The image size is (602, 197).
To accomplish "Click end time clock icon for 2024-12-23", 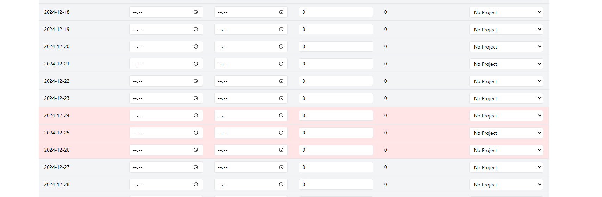I will [281, 98].
